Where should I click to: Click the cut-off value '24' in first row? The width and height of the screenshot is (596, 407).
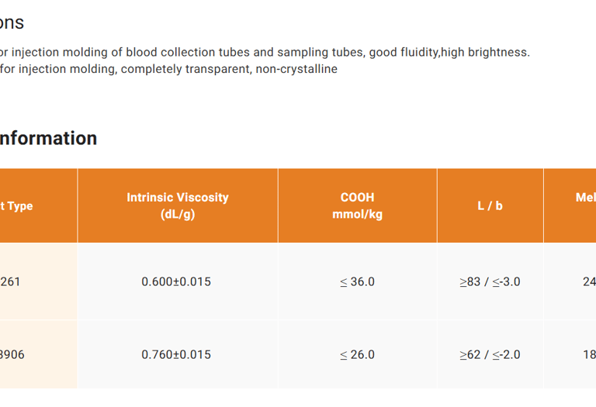(x=588, y=281)
